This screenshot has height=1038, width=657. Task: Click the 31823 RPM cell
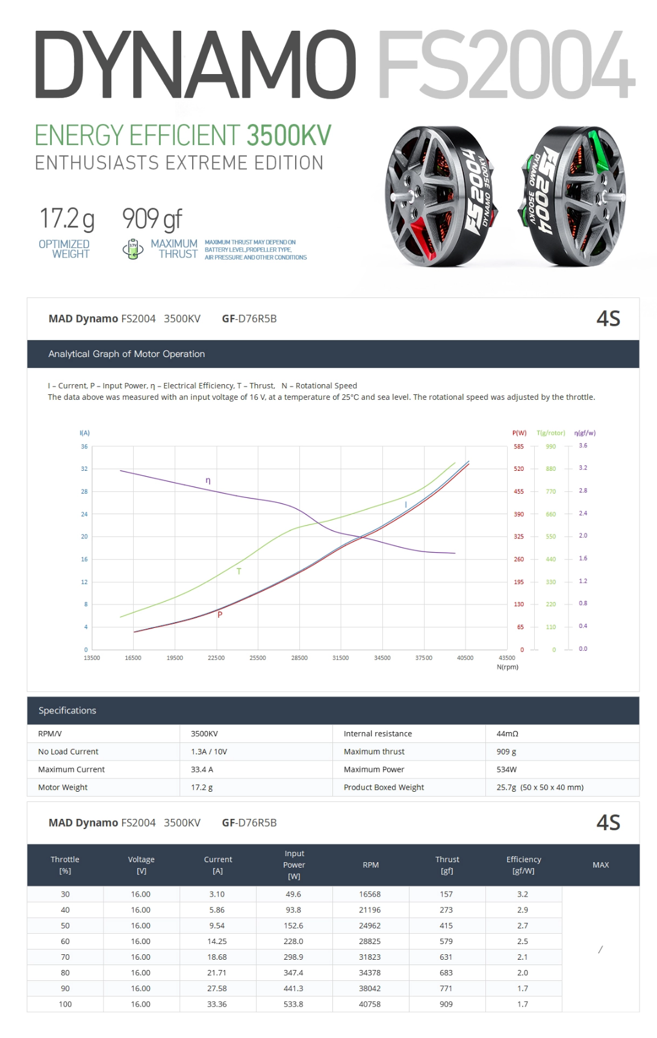(370, 957)
